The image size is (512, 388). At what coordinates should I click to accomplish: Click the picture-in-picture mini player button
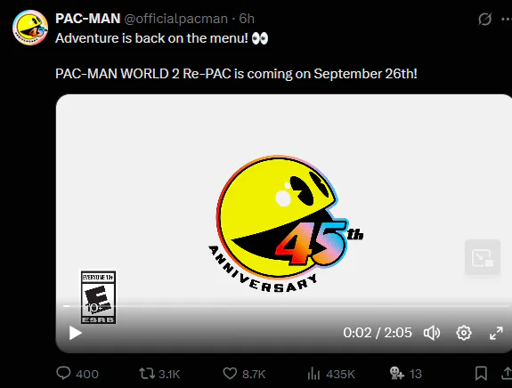[x=483, y=257]
